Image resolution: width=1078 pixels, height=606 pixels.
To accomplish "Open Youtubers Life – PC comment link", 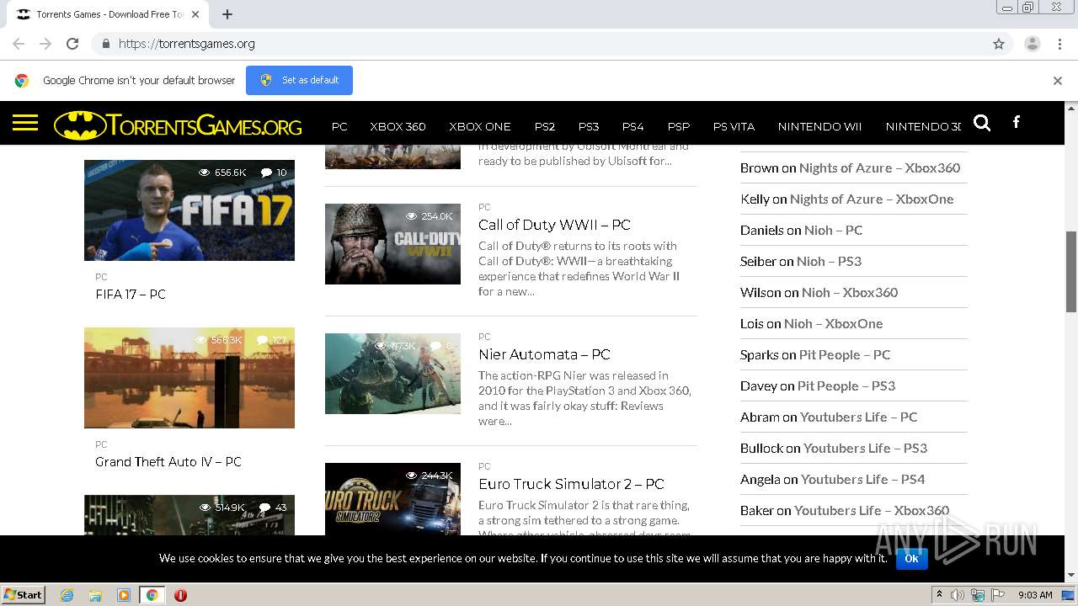I will tap(858, 417).
